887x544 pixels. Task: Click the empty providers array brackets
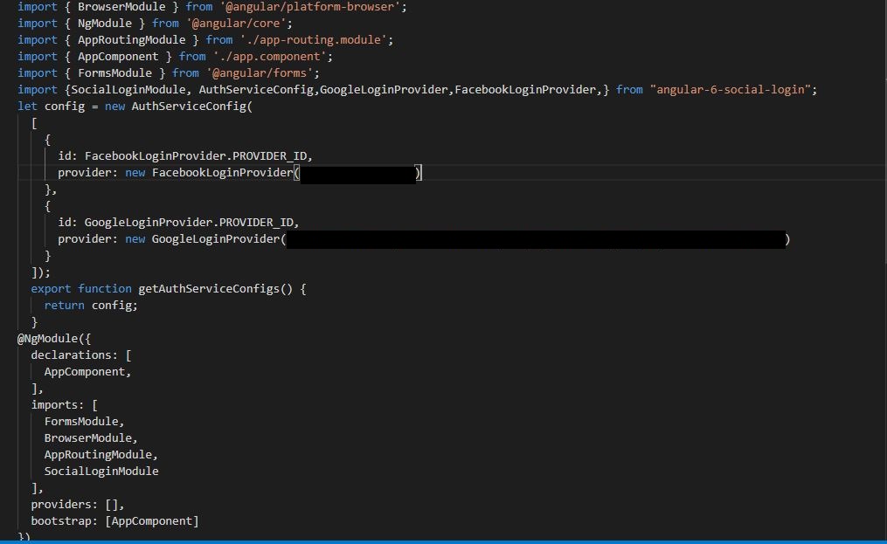click(114, 504)
